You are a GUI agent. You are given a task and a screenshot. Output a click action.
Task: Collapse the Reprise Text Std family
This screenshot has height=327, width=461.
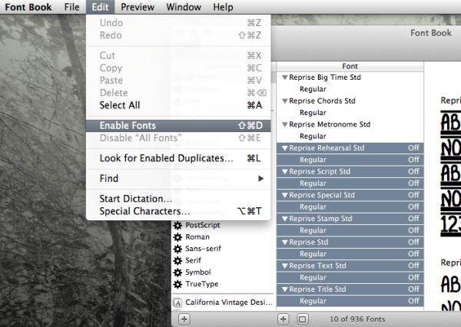coord(284,266)
